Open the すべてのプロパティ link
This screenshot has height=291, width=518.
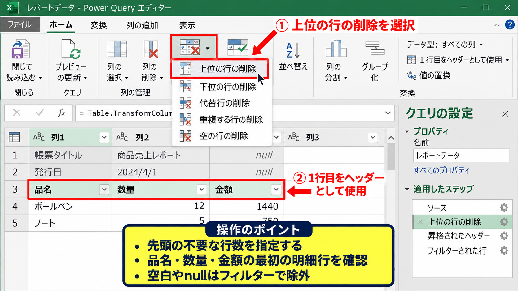coord(441,170)
